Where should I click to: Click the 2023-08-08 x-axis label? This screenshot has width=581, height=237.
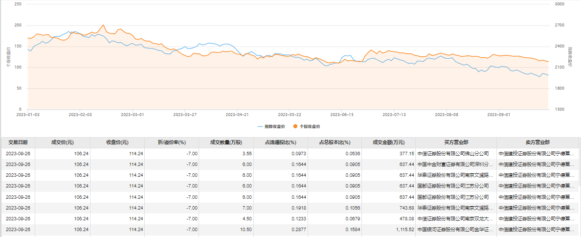point(446,115)
